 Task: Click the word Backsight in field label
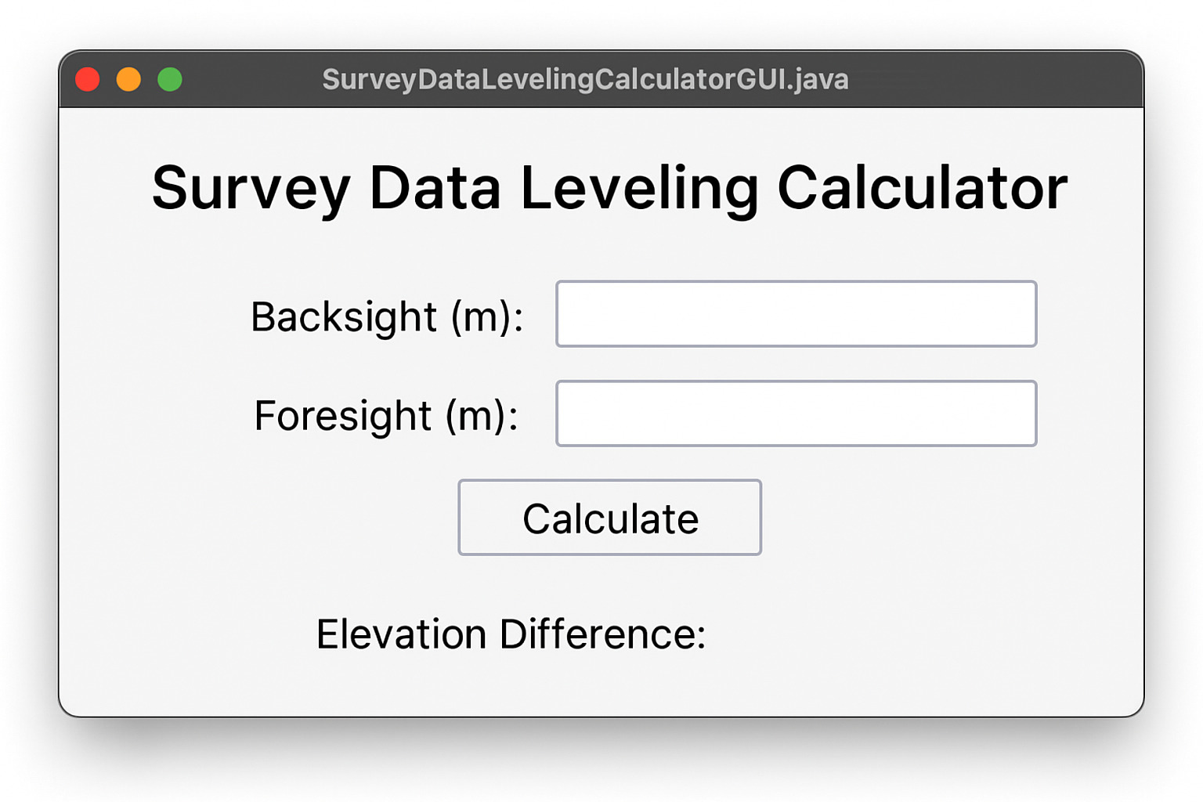344,317
